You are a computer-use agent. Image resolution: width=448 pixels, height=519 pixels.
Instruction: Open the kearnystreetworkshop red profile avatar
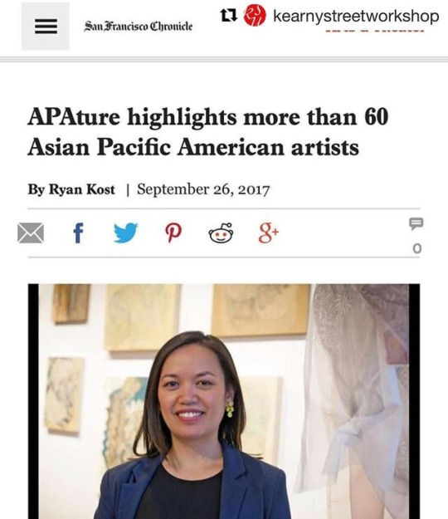coord(255,15)
